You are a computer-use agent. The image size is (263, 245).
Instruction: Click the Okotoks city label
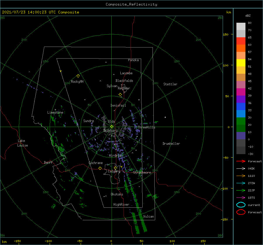coord(117,194)
